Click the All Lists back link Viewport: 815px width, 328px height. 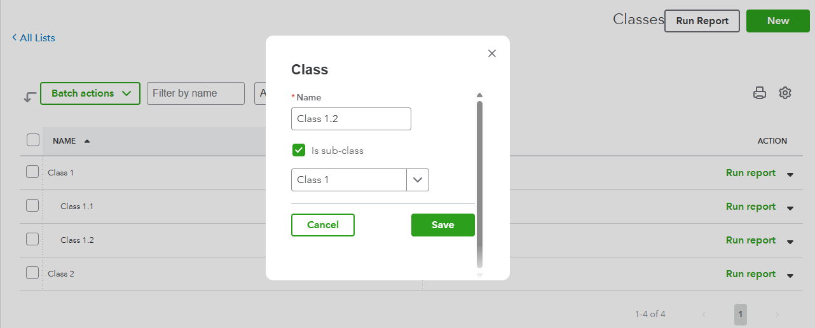coord(34,38)
